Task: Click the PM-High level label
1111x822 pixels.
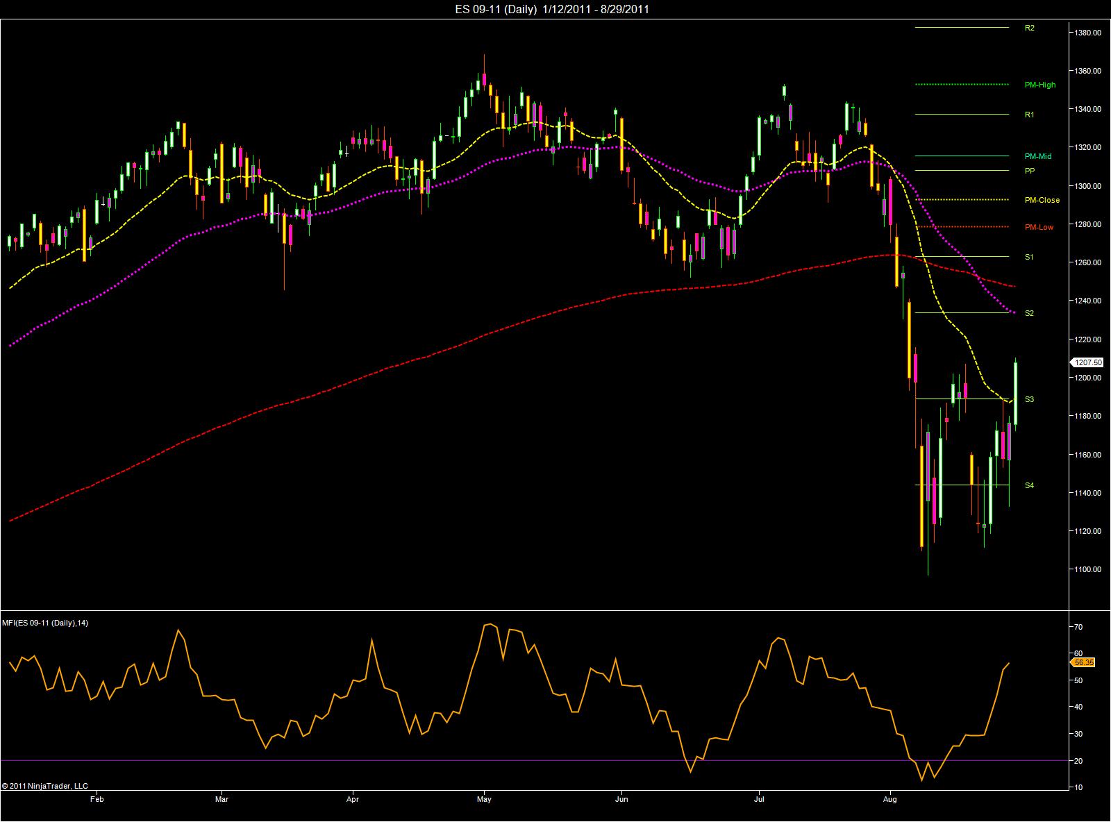Action: [1040, 85]
